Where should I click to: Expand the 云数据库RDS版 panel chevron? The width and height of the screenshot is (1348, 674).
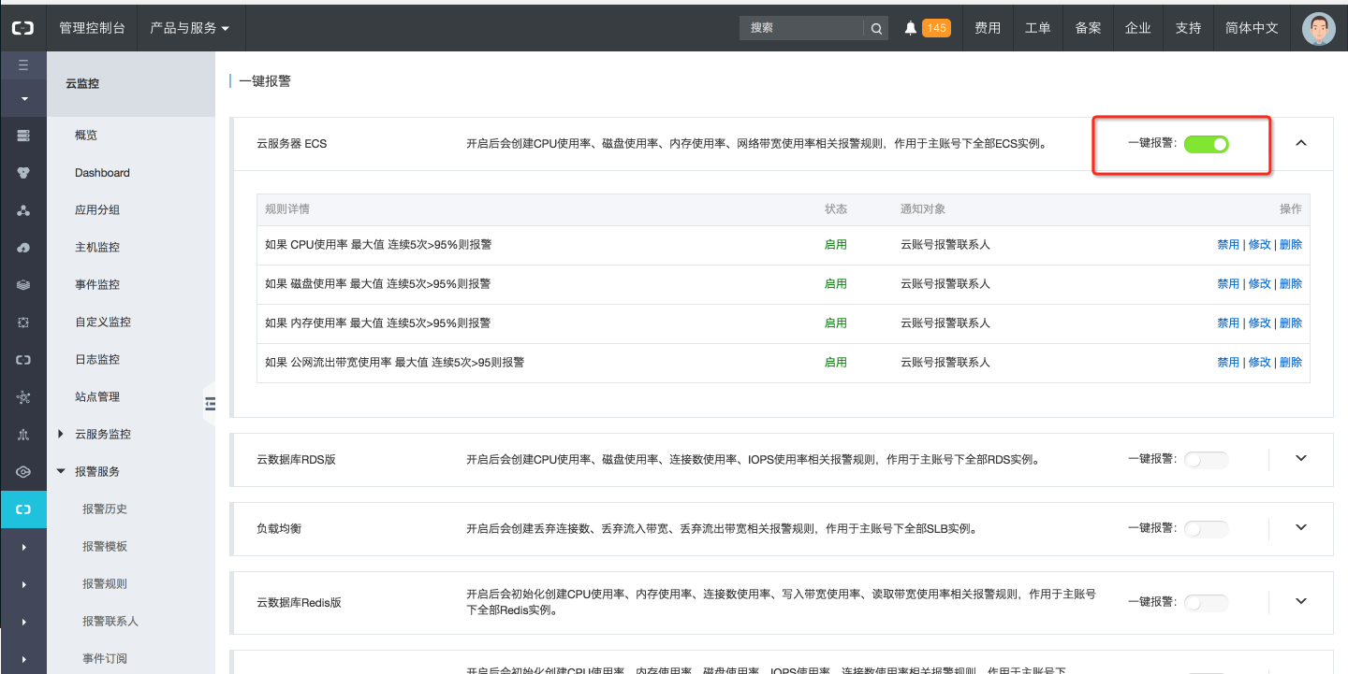(1300, 458)
